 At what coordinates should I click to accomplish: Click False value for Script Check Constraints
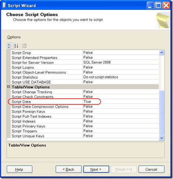[88, 97]
